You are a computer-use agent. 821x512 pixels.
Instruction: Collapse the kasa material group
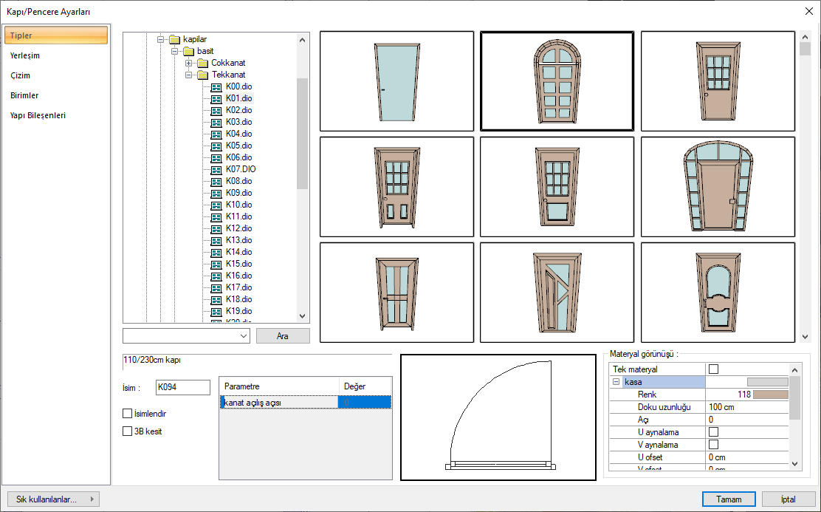tap(616, 382)
